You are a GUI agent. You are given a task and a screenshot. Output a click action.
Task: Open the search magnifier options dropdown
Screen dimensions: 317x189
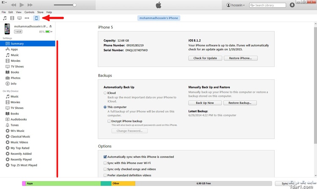point(252,5)
